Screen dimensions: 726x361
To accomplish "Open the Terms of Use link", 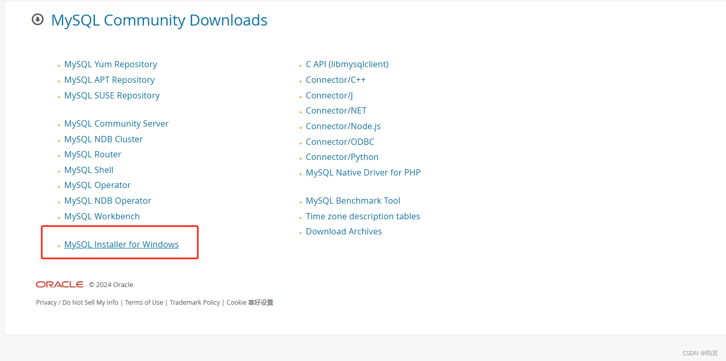I will pos(144,303).
